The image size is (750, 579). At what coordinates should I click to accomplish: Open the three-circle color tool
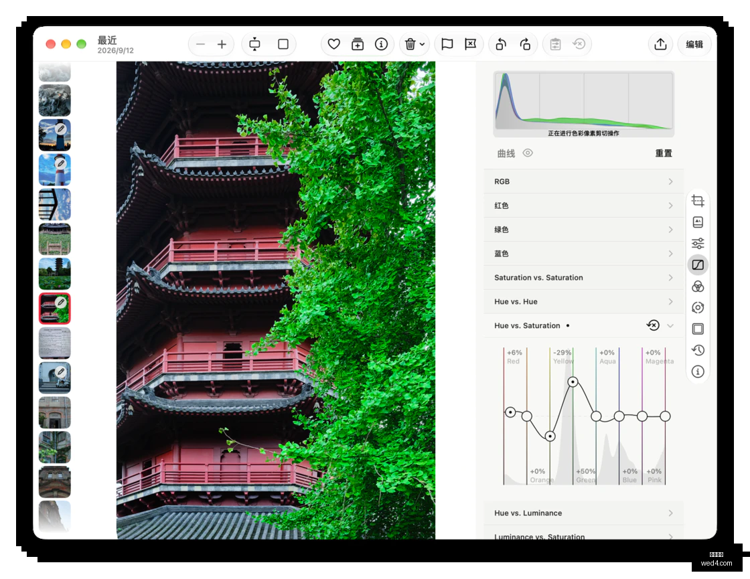[698, 286]
